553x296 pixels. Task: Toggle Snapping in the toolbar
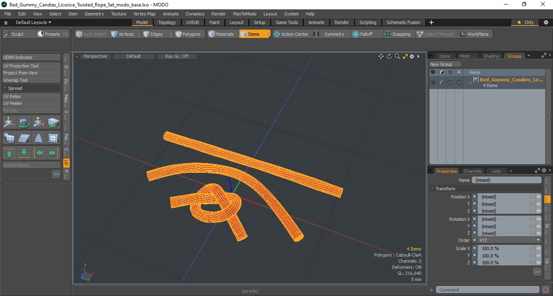click(398, 34)
